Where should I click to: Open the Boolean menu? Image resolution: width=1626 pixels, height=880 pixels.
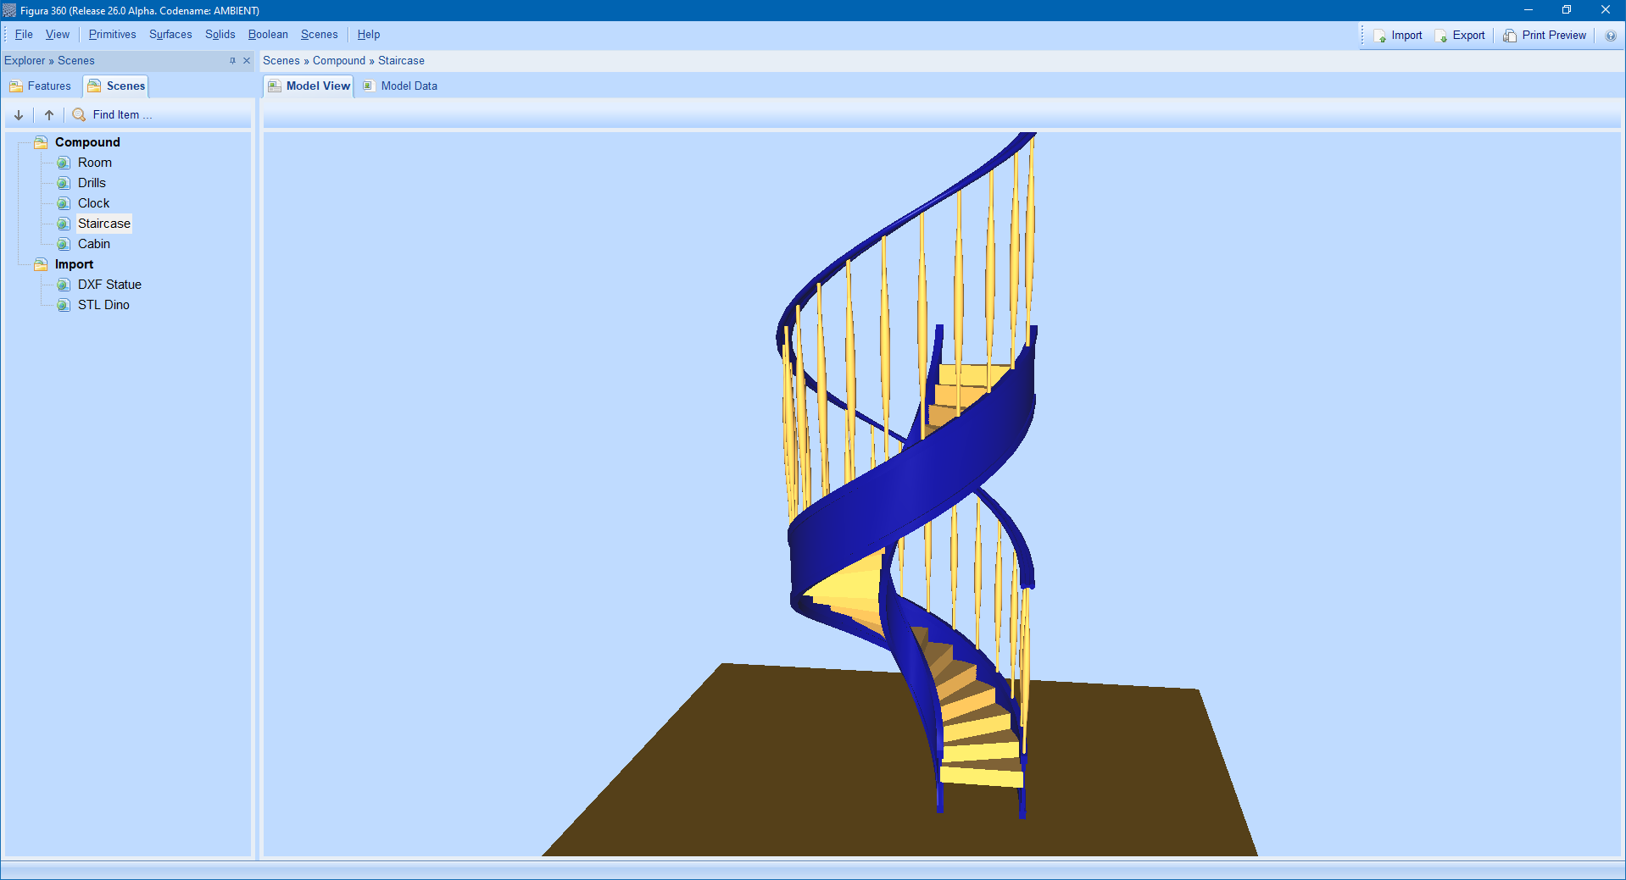267,34
